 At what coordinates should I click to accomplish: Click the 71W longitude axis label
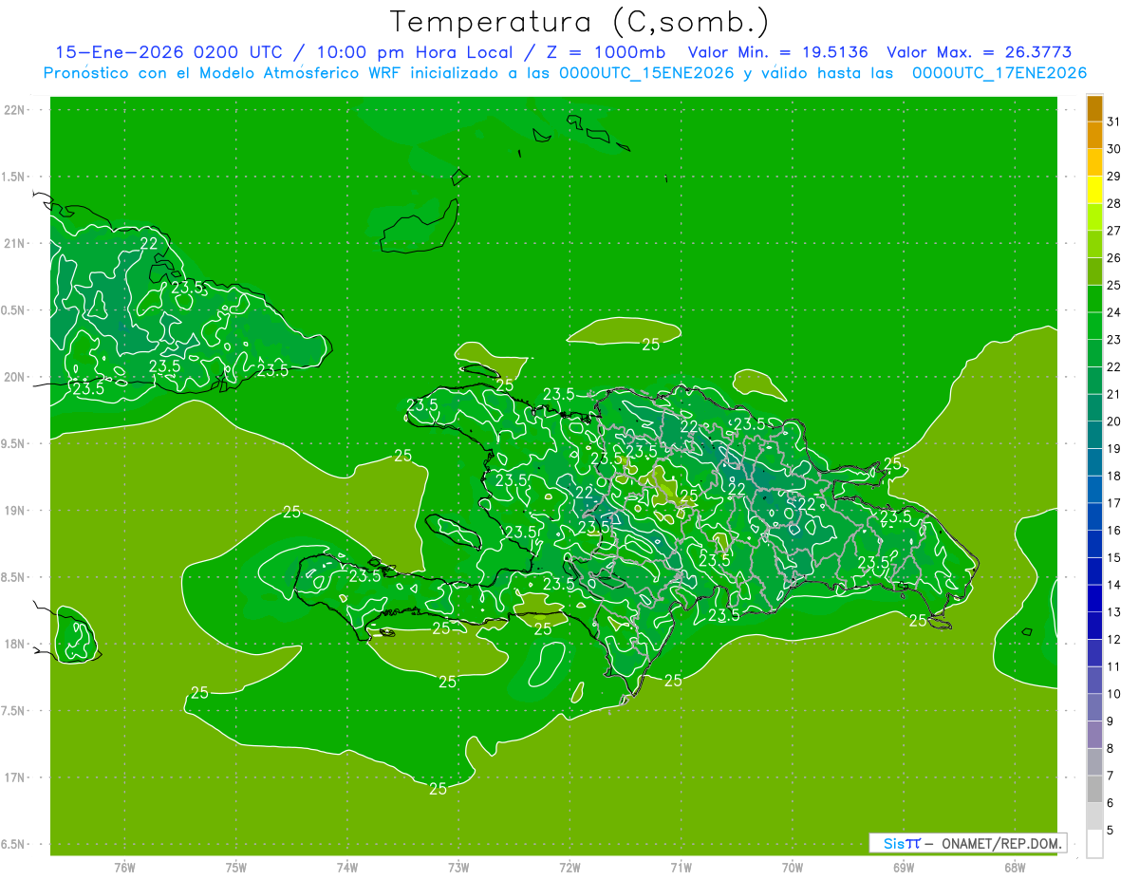tap(681, 868)
